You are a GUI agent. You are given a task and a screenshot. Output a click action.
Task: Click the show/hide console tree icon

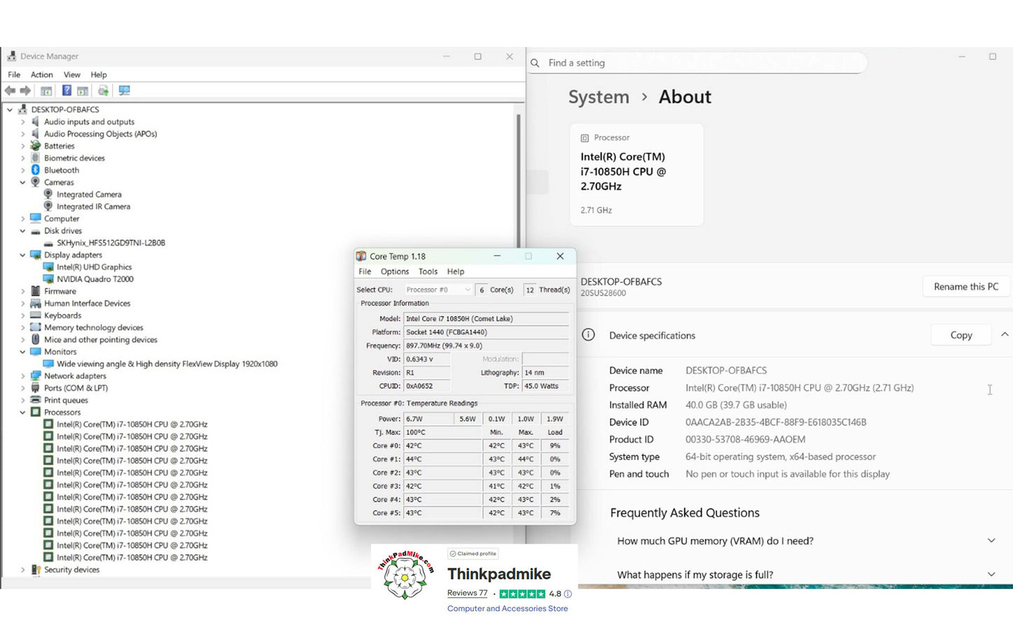pyautogui.click(x=46, y=90)
